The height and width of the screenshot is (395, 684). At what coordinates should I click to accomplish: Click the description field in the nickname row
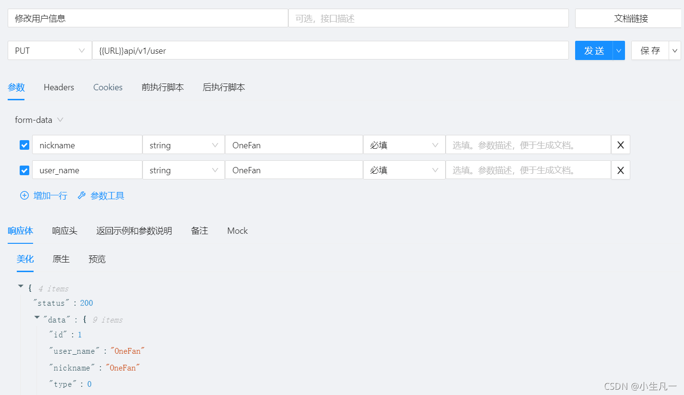(x=528, y=144)
